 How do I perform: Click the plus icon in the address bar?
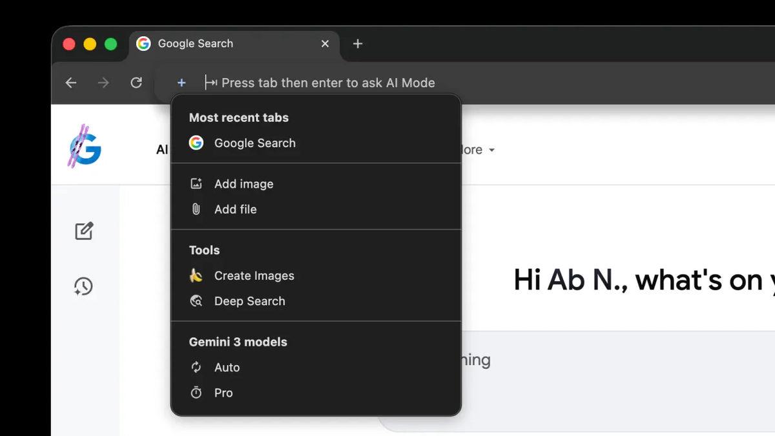181,83
